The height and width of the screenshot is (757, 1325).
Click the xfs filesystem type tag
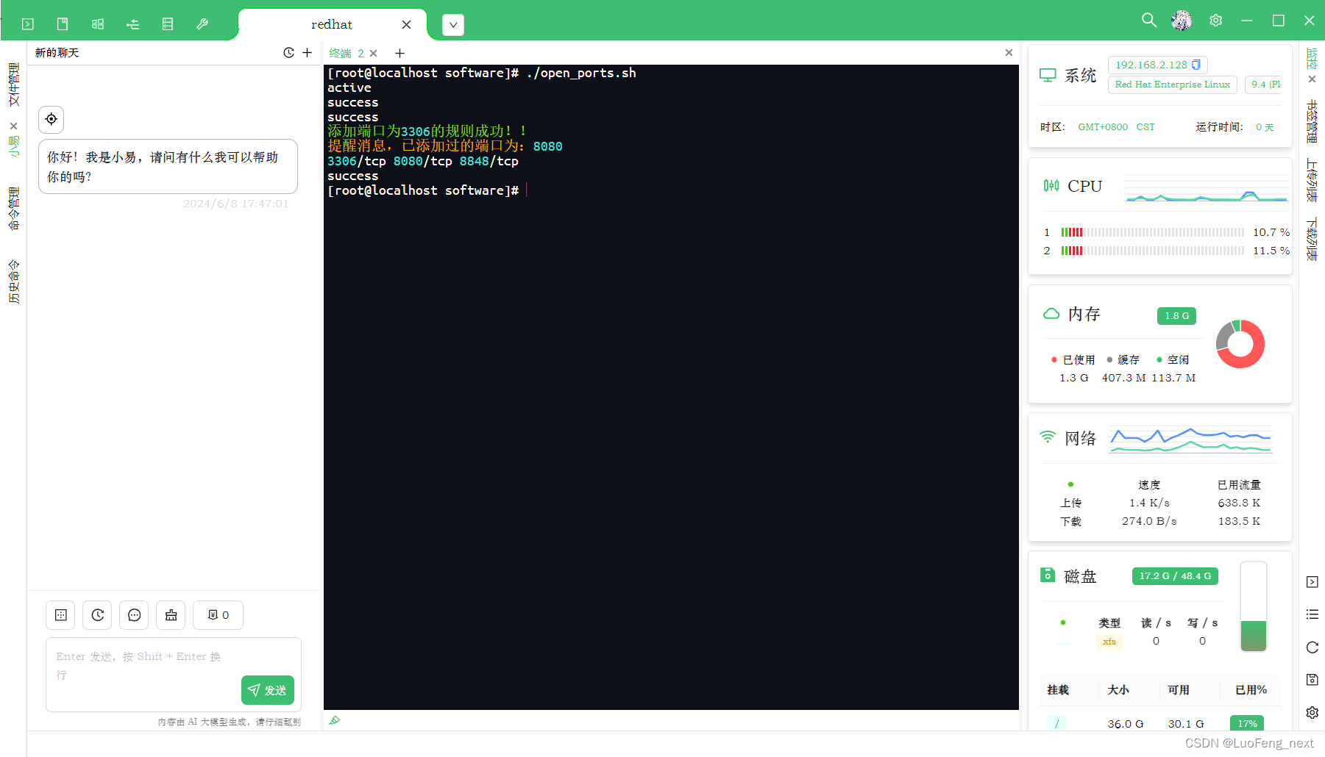tap(1109, 642)
